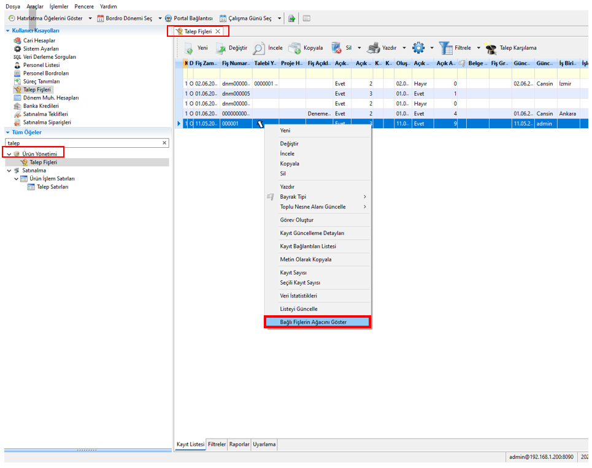Screen dimensions: 592x468
Task: Click the Değiştir edit icon in toolbar
Action: click(220, 48)
